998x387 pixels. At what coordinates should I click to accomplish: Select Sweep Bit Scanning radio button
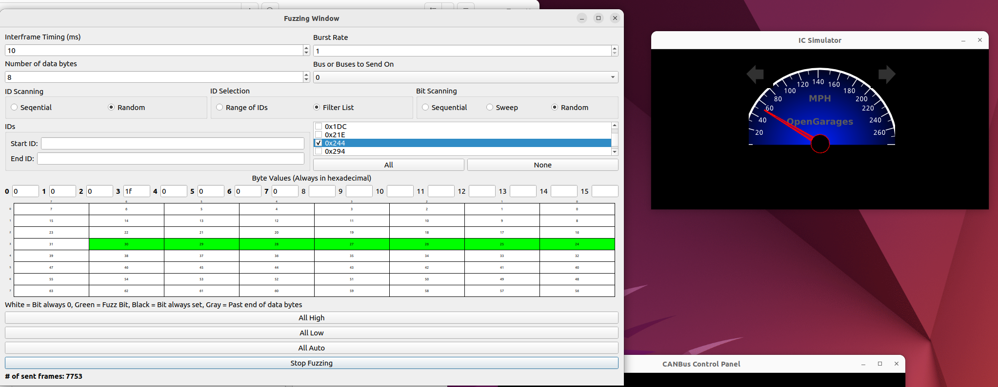tap(490, 107)
